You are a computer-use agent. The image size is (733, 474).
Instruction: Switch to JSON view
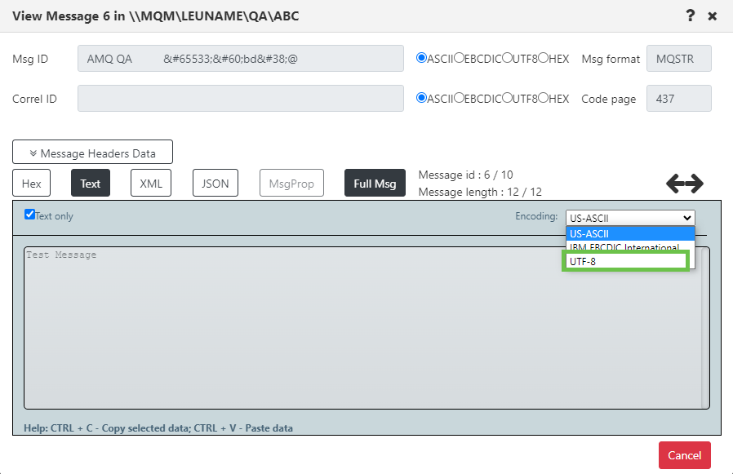coord(215,184)
